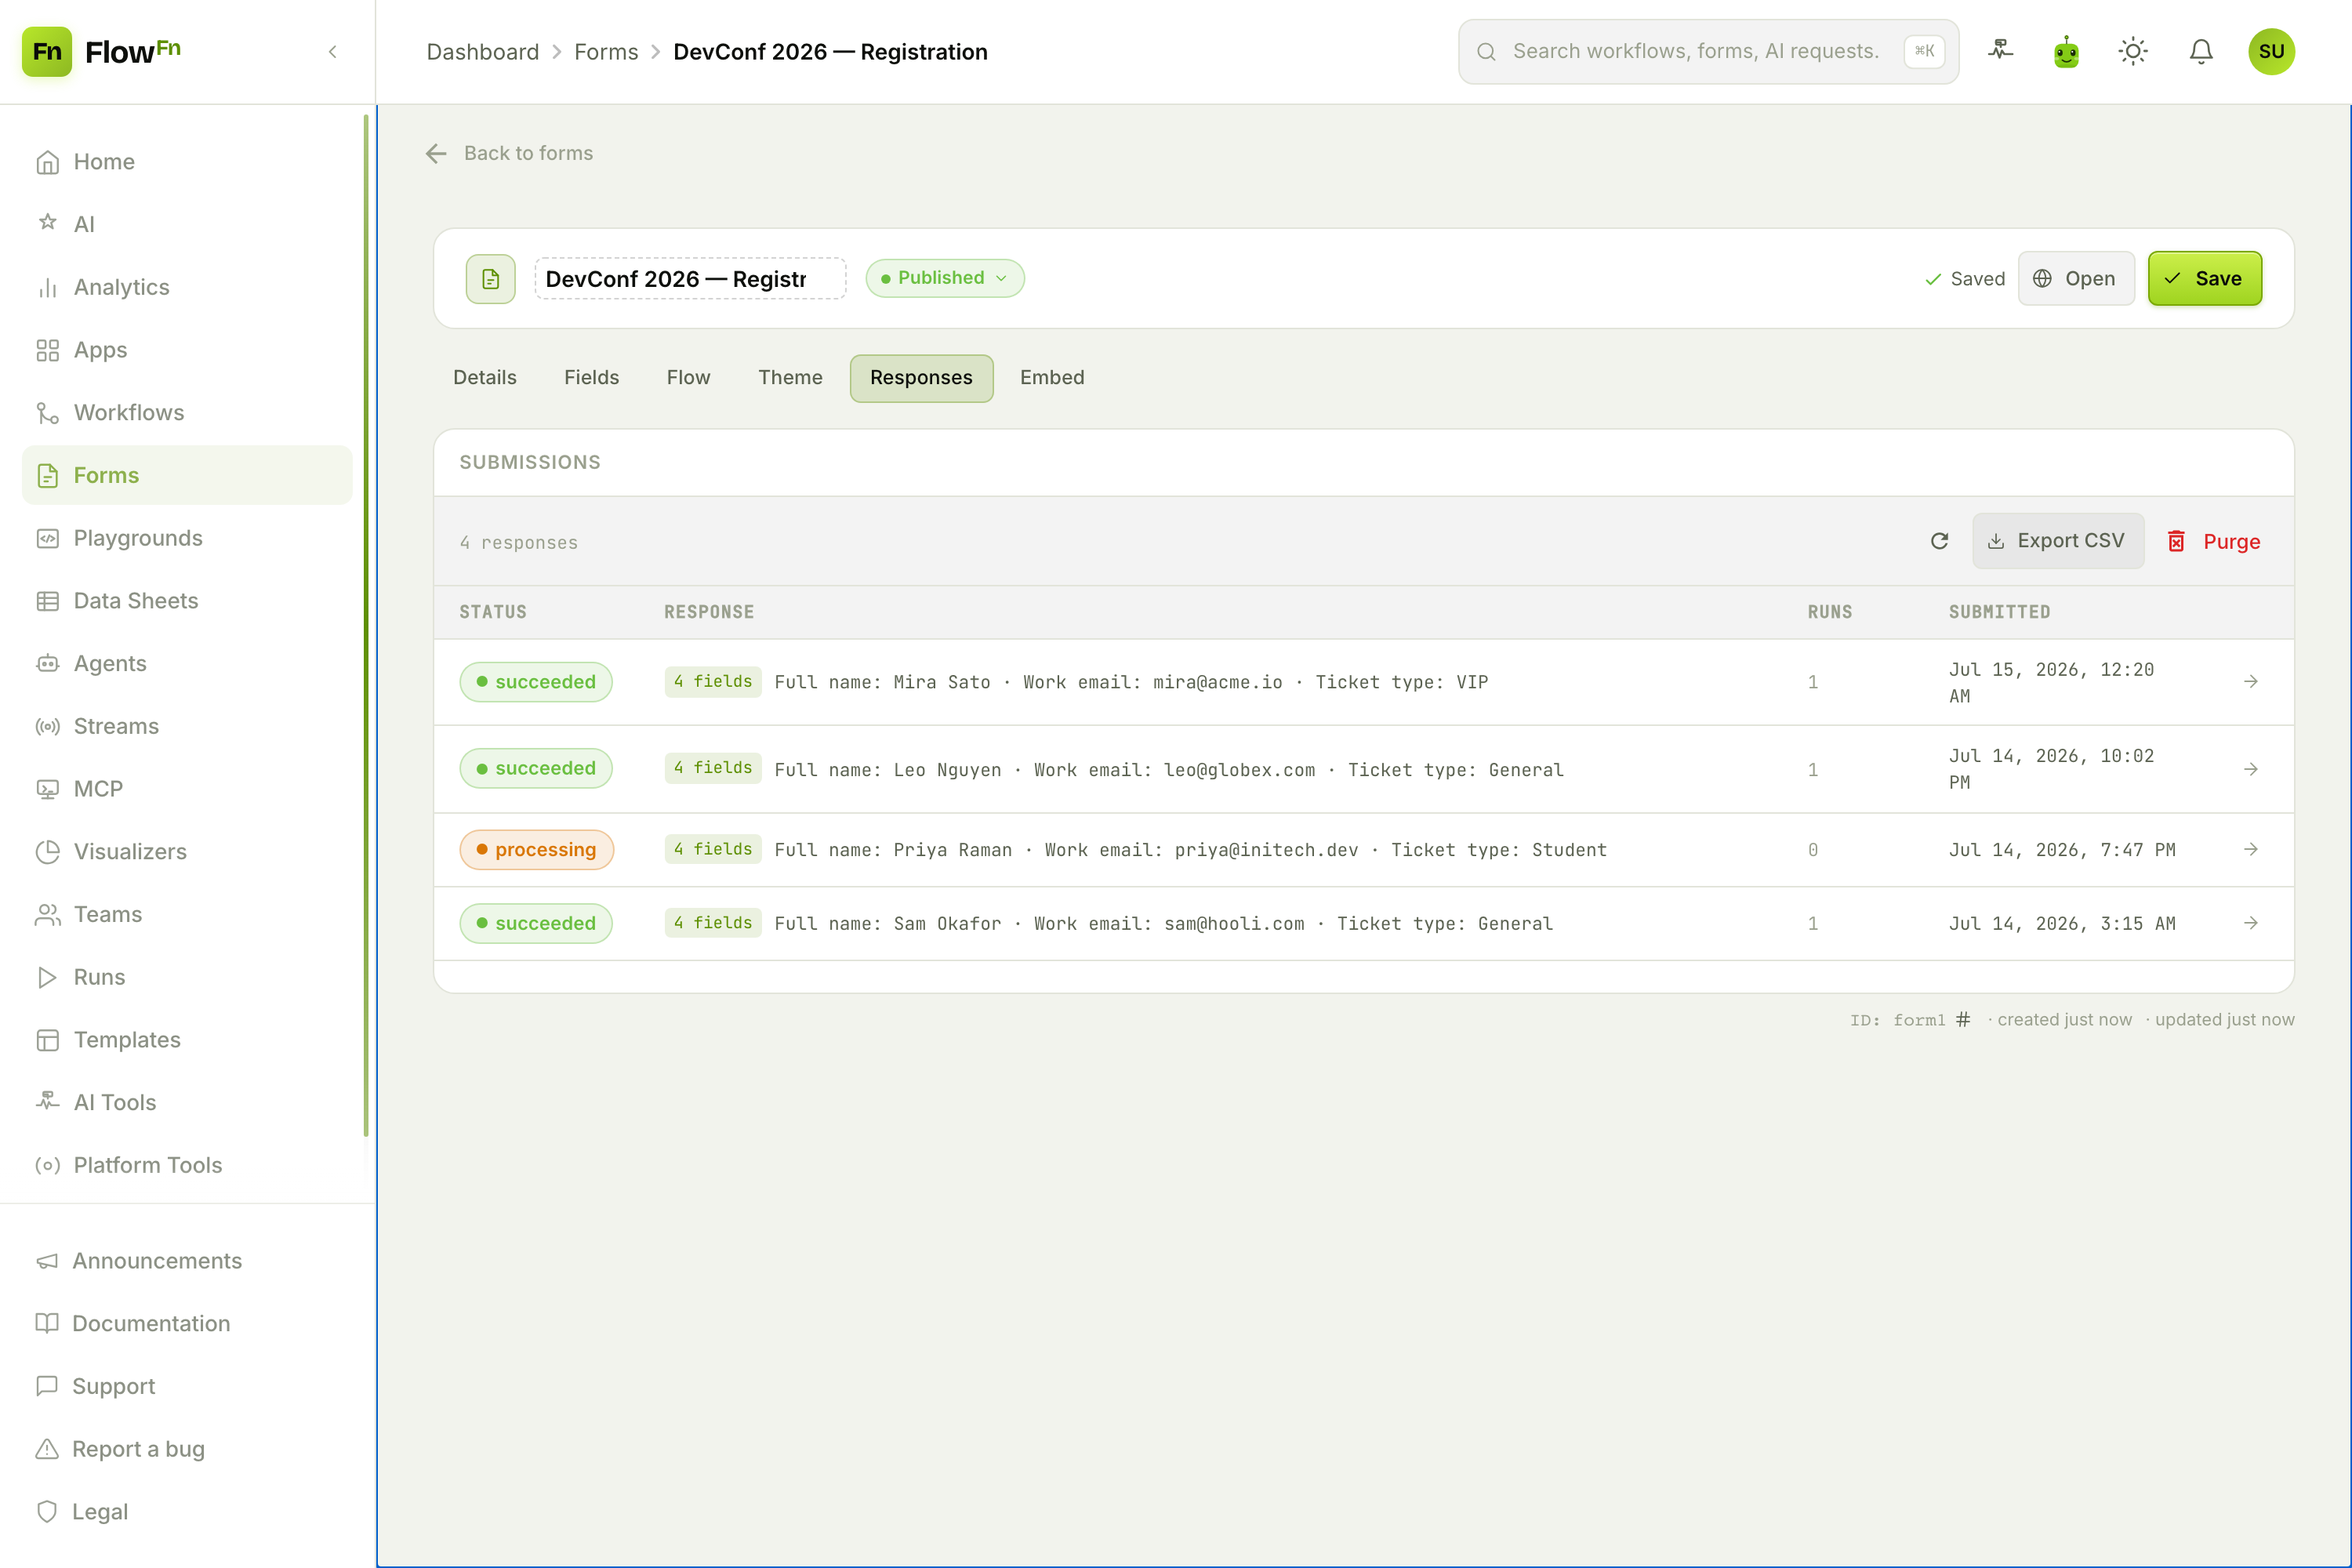
Task: Click the refresh responses icon
Action: coord(1939,541)
